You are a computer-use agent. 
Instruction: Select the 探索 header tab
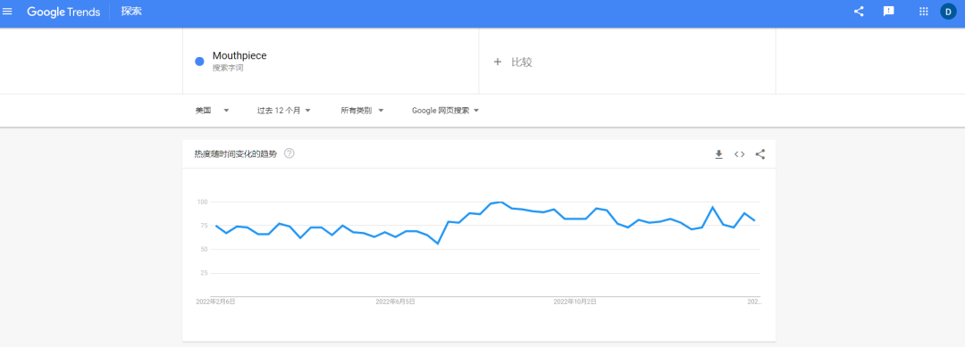pos(131,11)
